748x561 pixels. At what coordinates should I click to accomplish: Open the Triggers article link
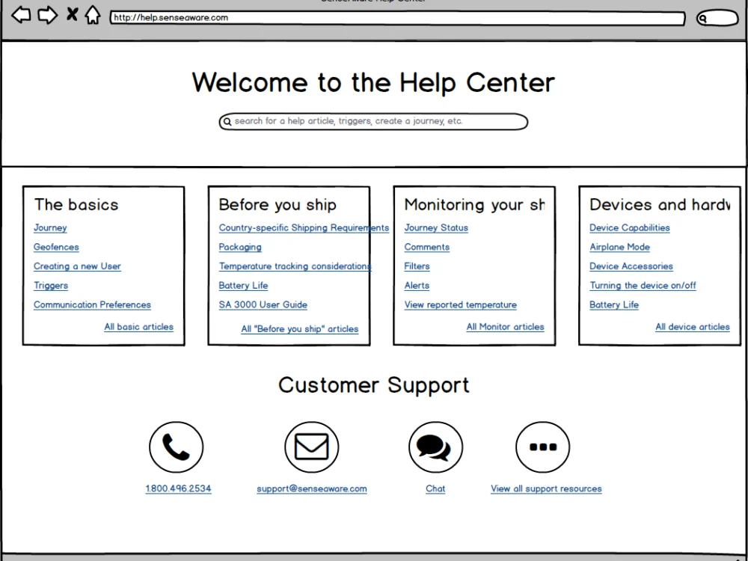point(51,285)
